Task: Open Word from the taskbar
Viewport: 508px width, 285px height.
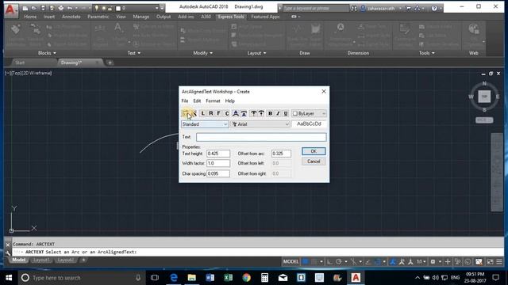Action: (x=210, y=278)
